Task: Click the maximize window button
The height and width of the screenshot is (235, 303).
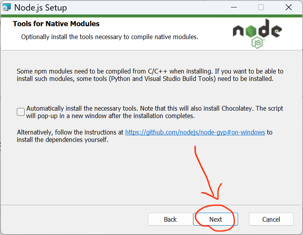Action: pos(261,7)
